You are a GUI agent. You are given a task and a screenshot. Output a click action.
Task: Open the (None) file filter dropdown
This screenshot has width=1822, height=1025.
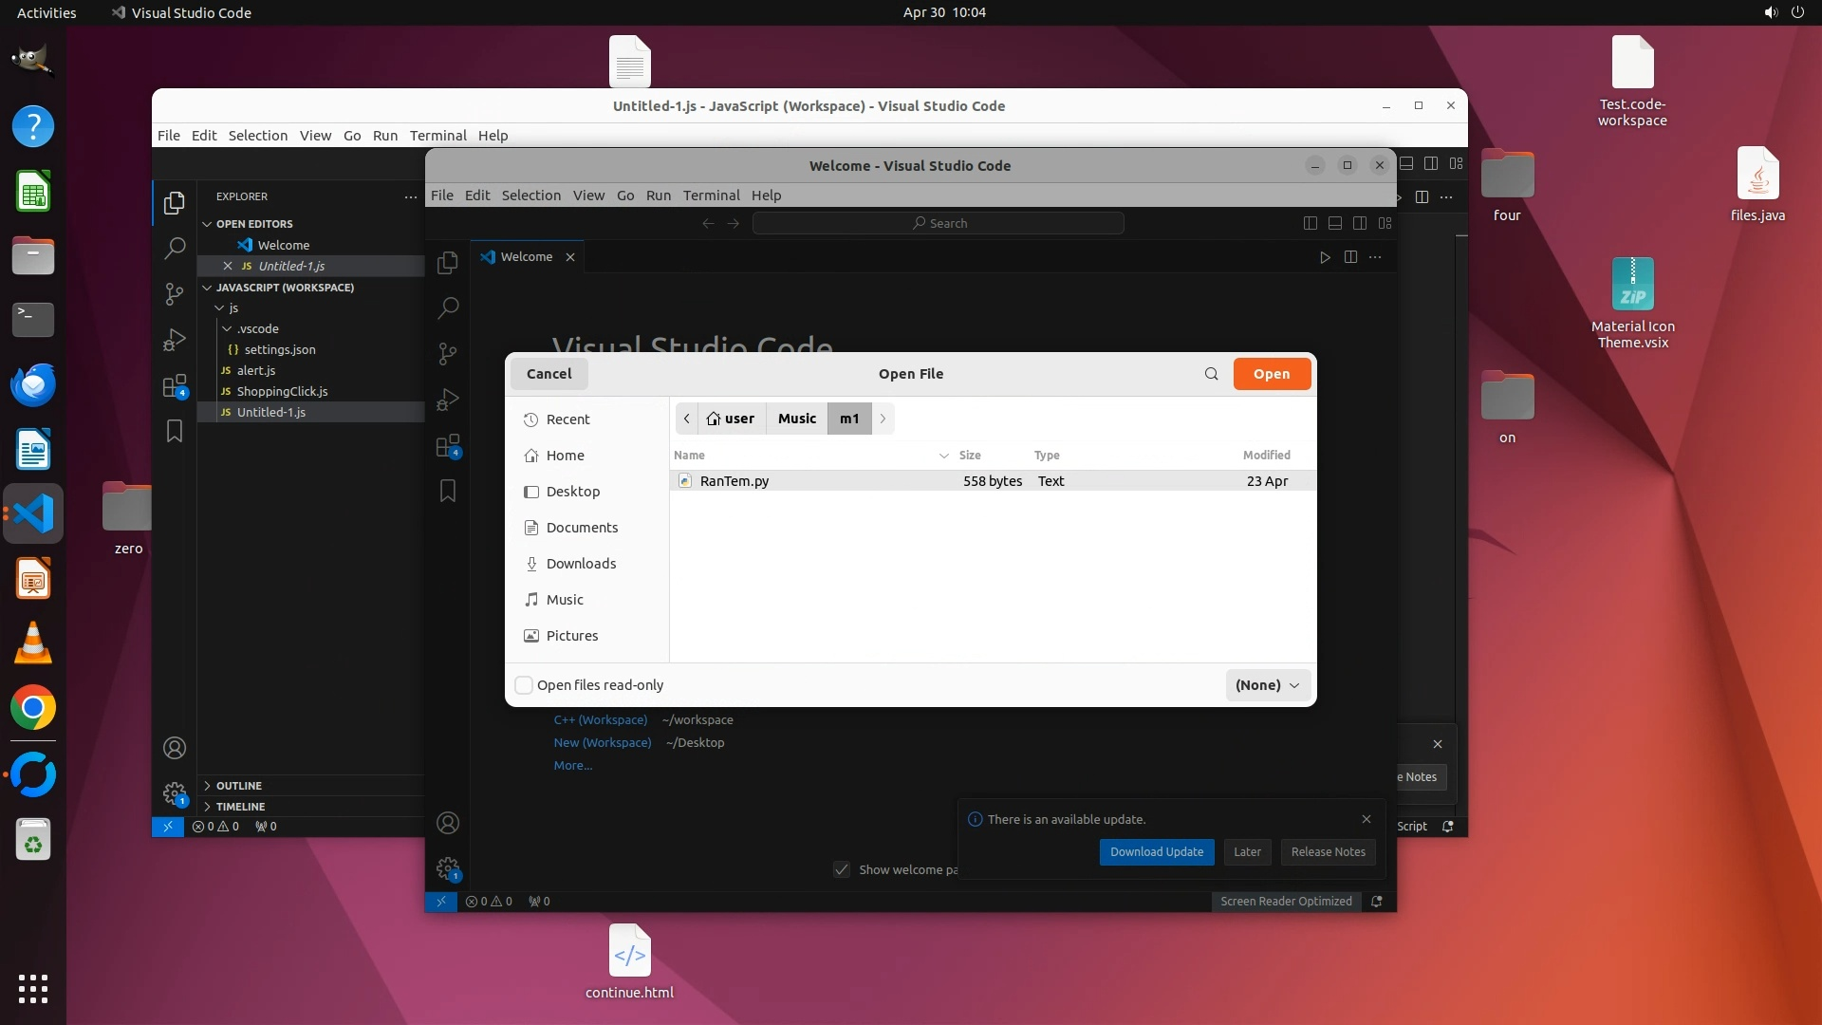click(1267, 685)
